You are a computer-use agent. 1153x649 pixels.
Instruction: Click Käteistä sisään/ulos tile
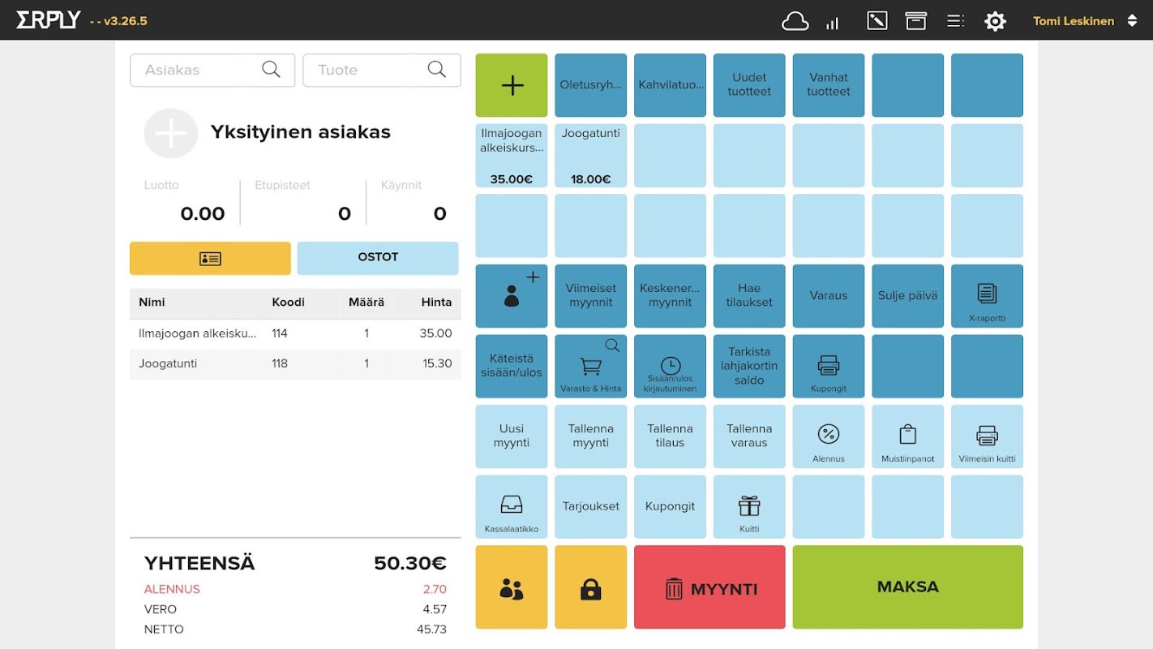click(x=512, y=367)
